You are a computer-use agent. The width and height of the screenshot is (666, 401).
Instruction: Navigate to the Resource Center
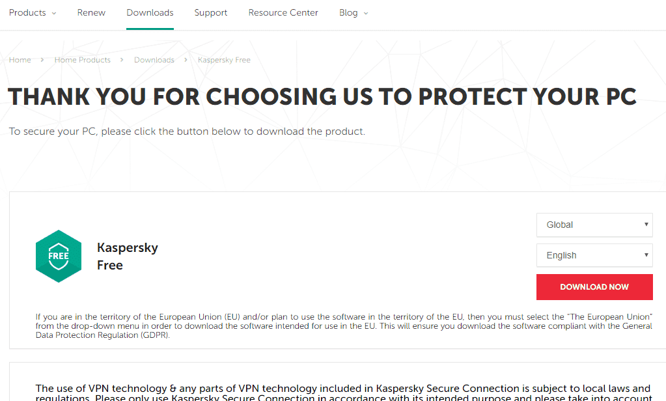pos(283,12)
